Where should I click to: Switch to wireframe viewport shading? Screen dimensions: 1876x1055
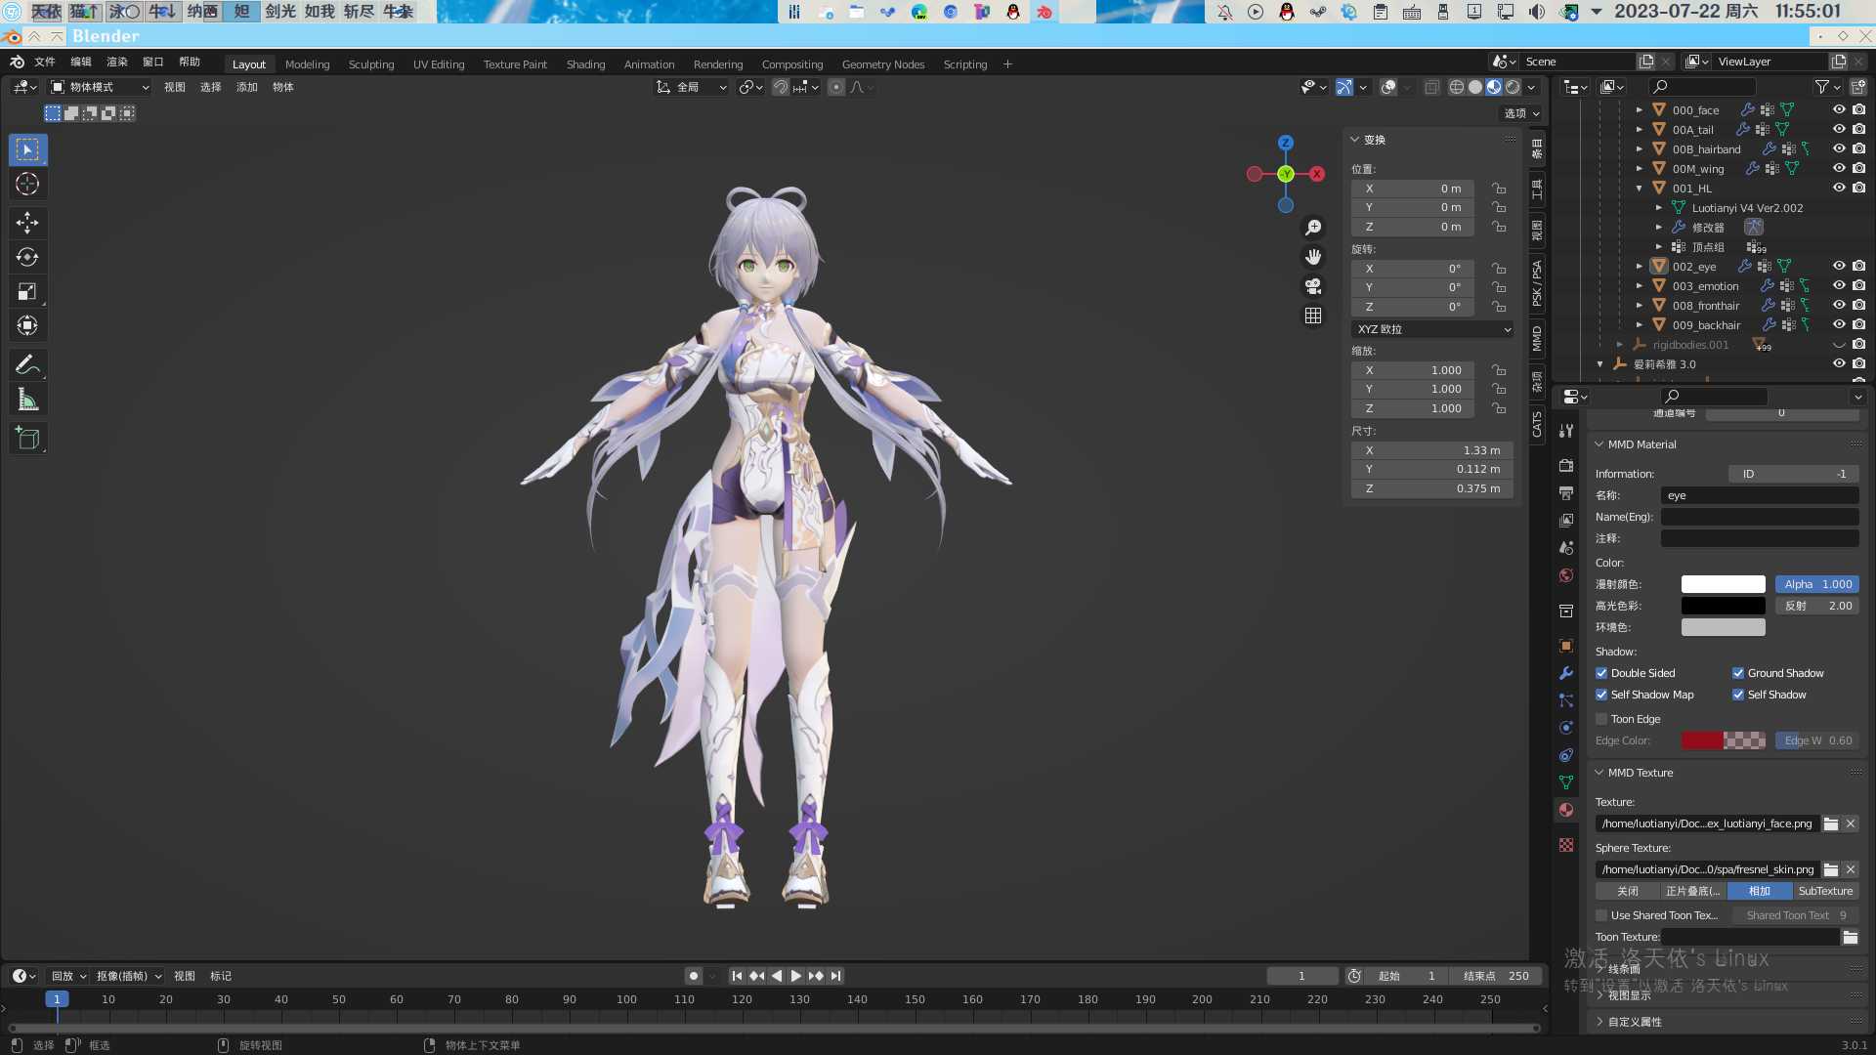1457,87
